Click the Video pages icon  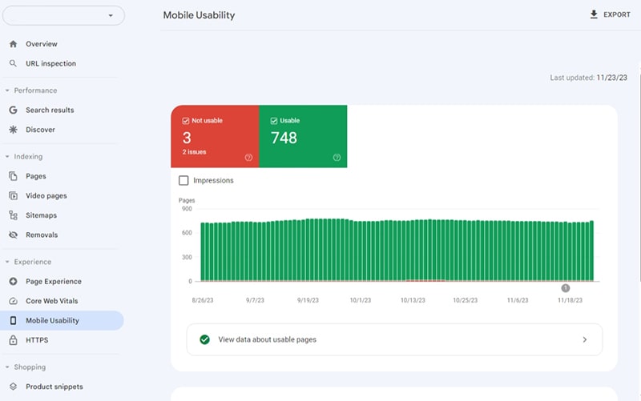coord(13,195)
